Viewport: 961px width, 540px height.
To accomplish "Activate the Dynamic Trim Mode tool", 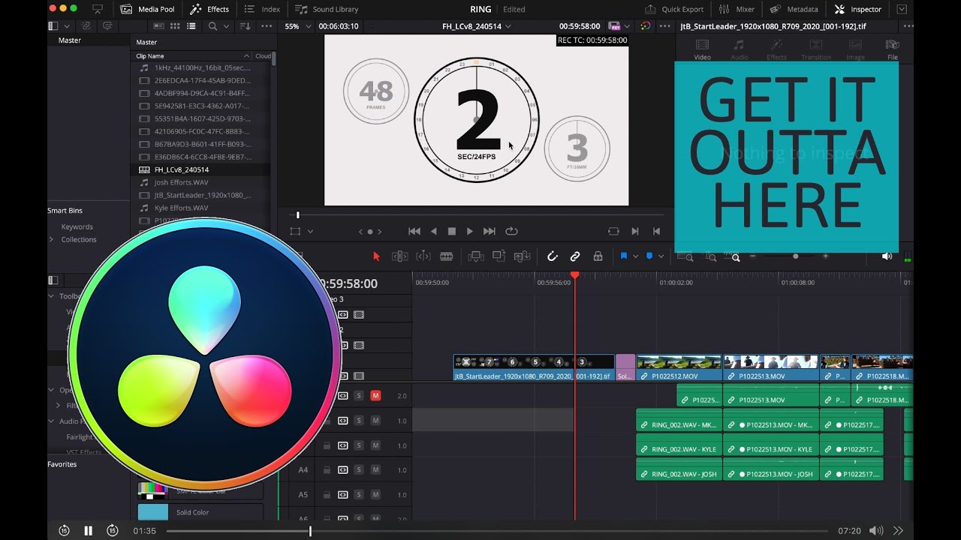I will click(x=423, y=256).
